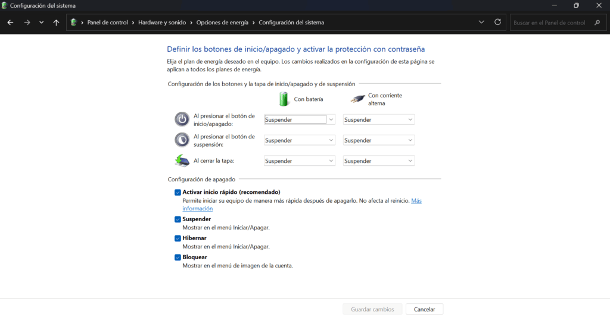
Task: Refresh the page with the reload icon
Action: (497, 22)
